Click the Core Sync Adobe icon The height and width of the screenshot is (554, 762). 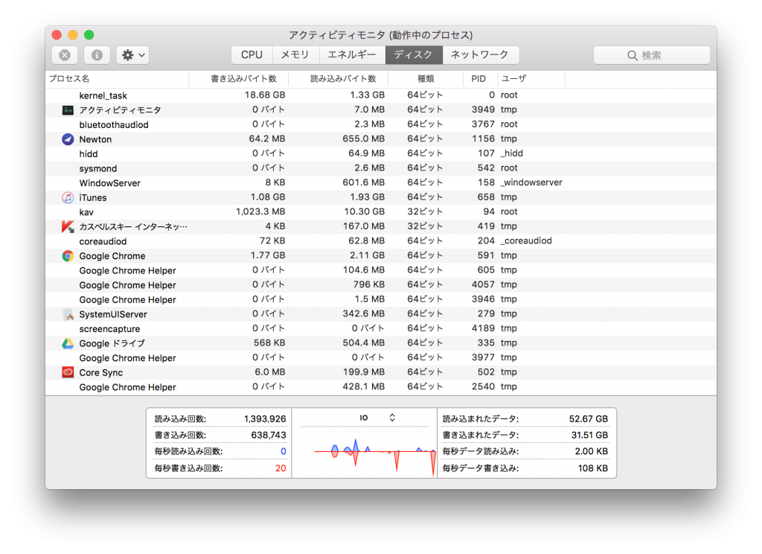(x=68, y=372)
